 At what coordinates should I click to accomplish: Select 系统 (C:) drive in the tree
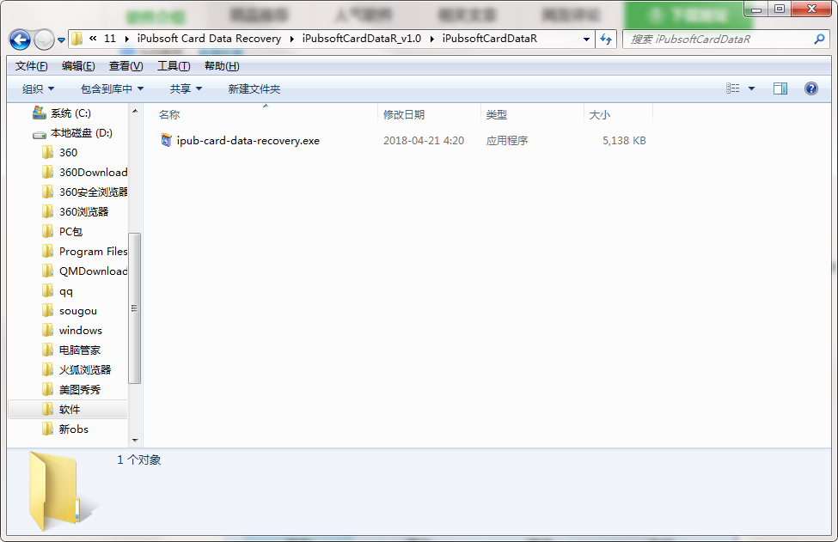70,113
